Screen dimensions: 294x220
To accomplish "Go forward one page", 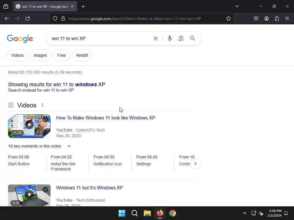I will [x=17, y=19].
